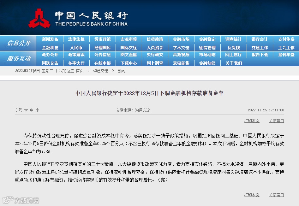Set font size to 大

[x=26, y=110]
